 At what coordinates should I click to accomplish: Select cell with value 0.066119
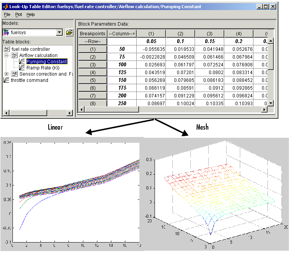[x=151, y=88]
